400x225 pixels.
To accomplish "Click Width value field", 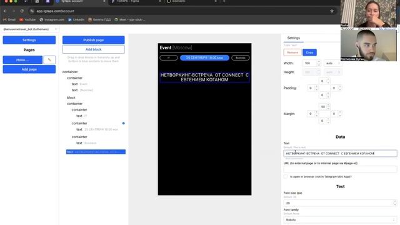I will click(x=309, y=63).
